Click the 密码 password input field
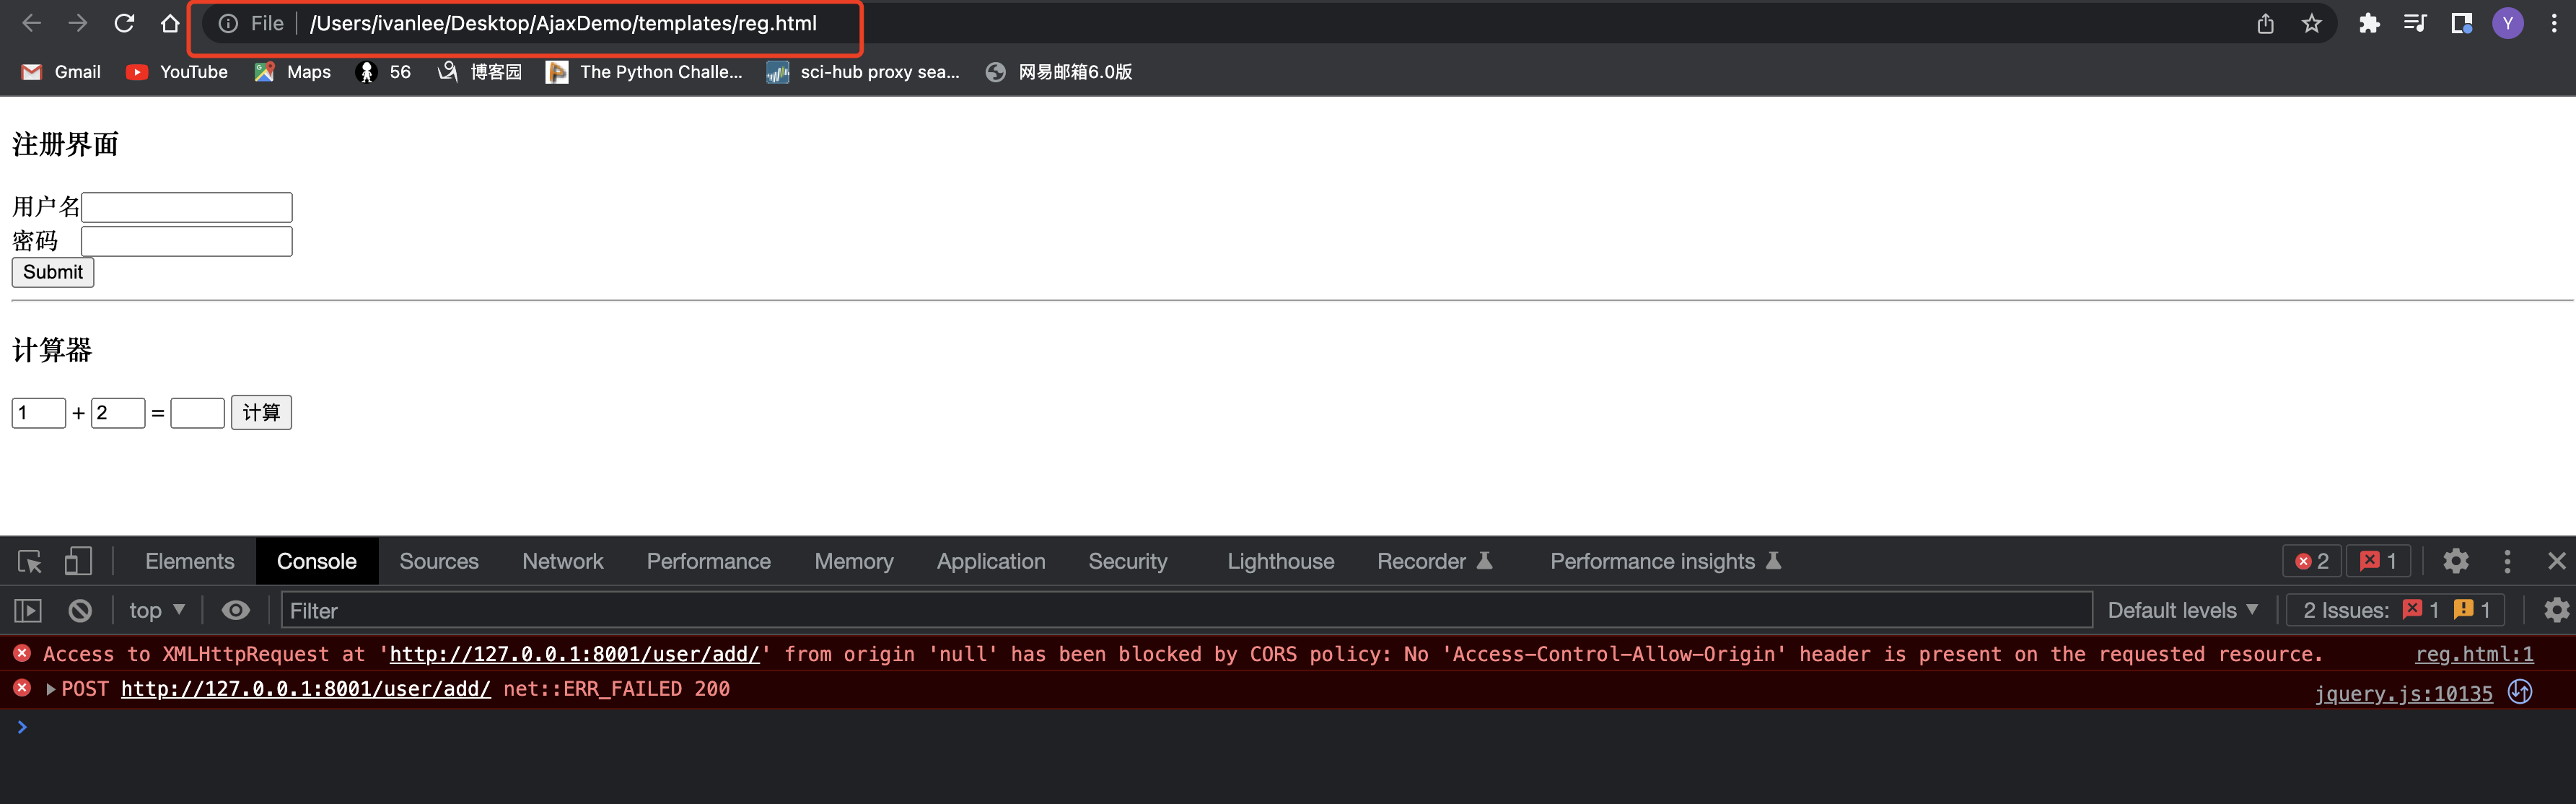Image resolution: width=2576 pixels, height=804 pixels. [x=187, y=241]
